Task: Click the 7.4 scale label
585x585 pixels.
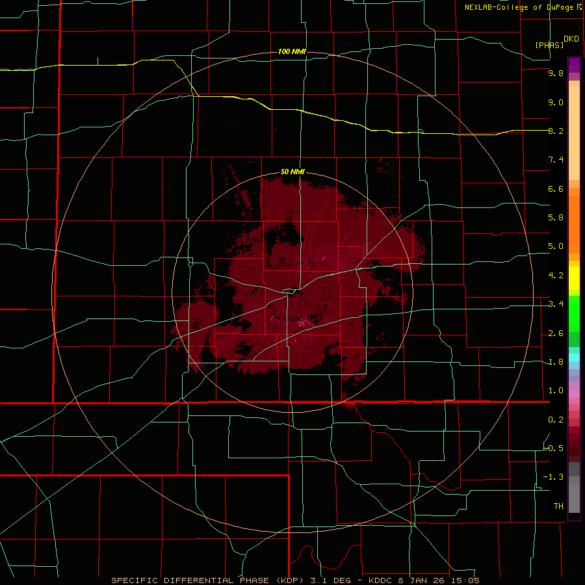Action: (x=556, y=160)
